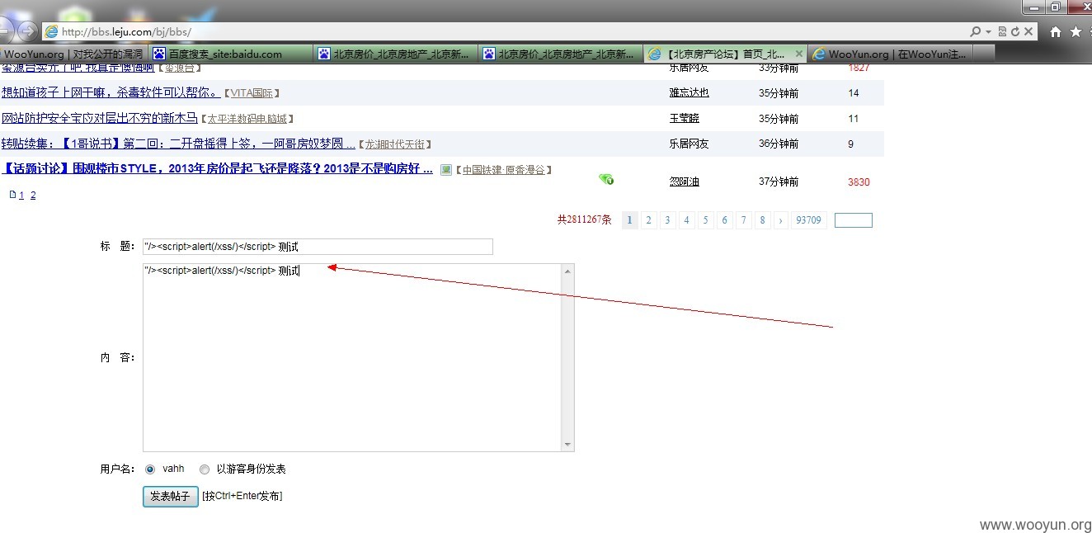Click the page number jump input box
Screen dimensions: 1092x533
click(x=854, y=220)
